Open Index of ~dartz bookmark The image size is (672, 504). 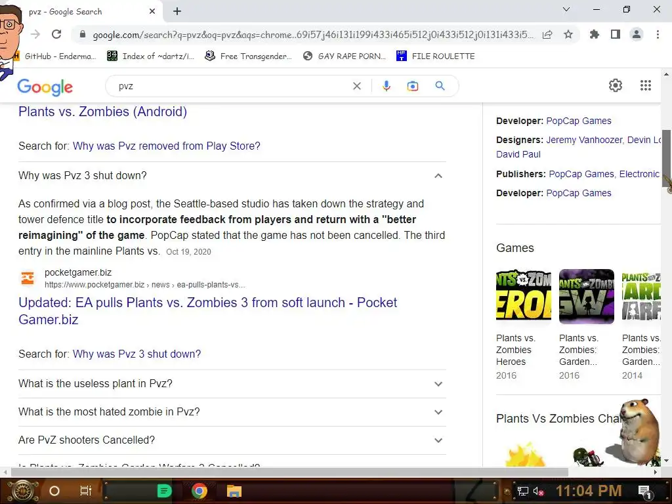click(151, 56)
